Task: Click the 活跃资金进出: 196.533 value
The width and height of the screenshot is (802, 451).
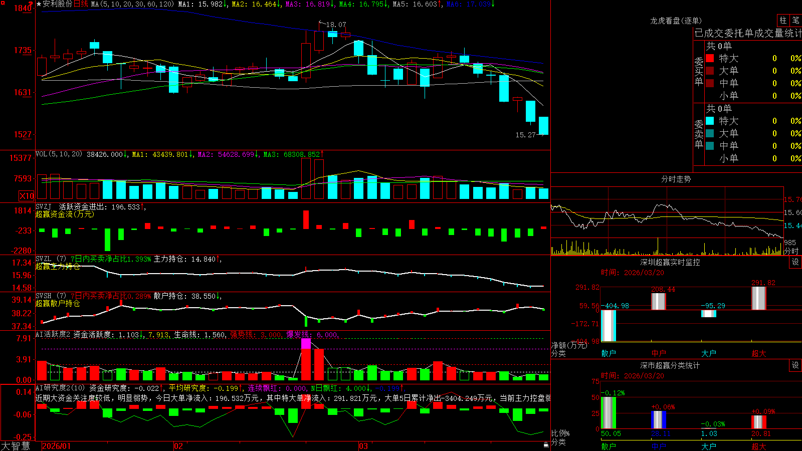Action: click(100, 206)
